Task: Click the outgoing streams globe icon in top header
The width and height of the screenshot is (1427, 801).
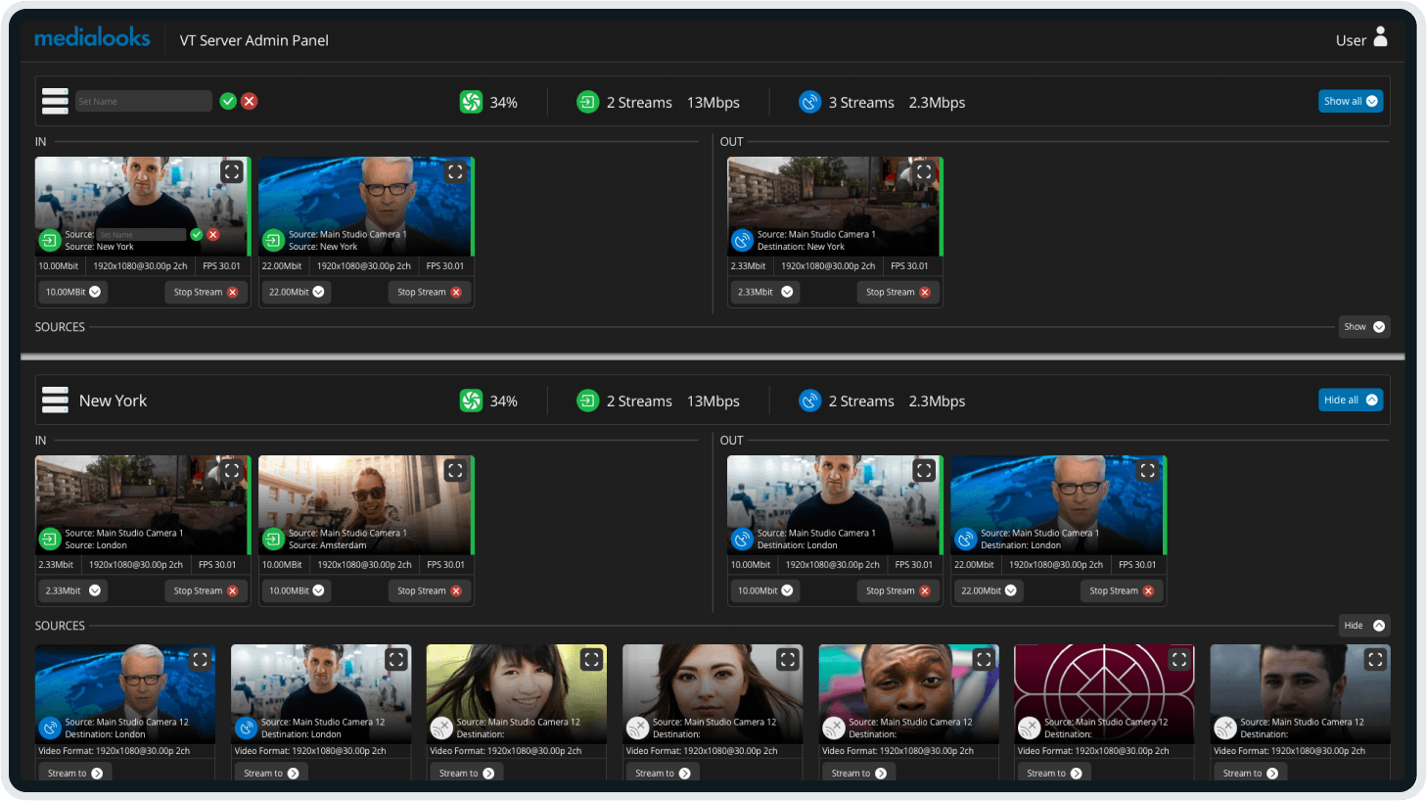Action: tap(809, 101)
